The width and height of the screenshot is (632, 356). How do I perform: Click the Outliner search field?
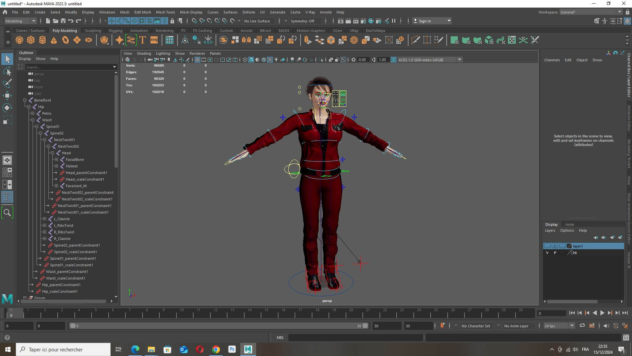tap(68, 67)
